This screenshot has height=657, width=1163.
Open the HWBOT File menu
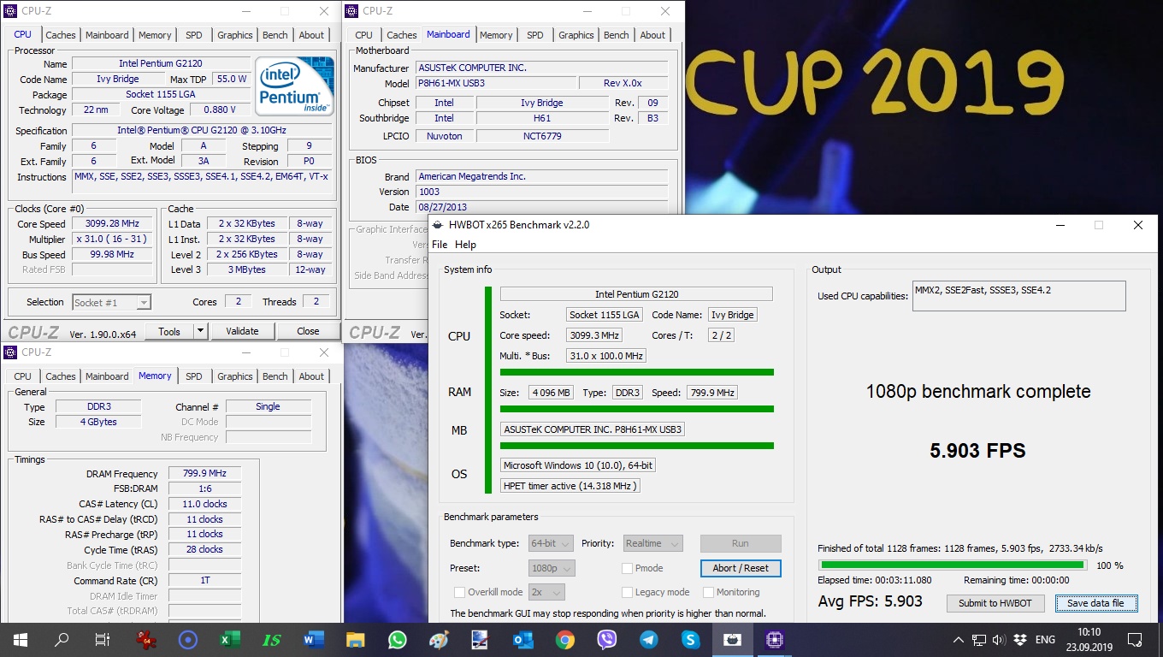point(440,245)
